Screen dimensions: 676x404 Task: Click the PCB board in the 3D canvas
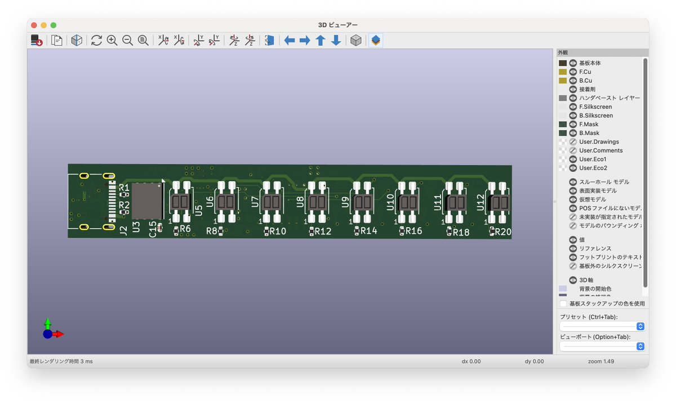click(290, 201)
